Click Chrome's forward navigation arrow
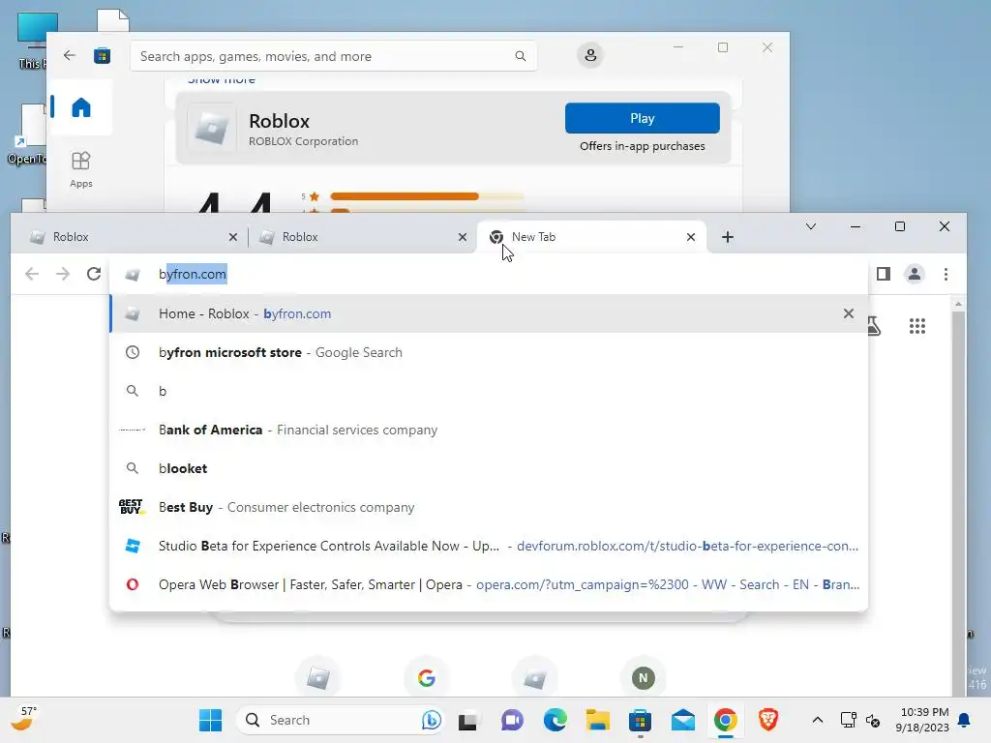991x743 pixels. [x=63, y=274]
